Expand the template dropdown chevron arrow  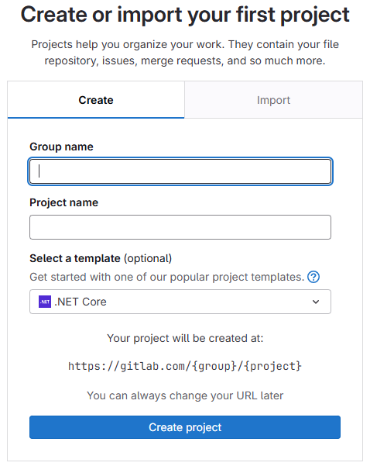pos(316,302)
